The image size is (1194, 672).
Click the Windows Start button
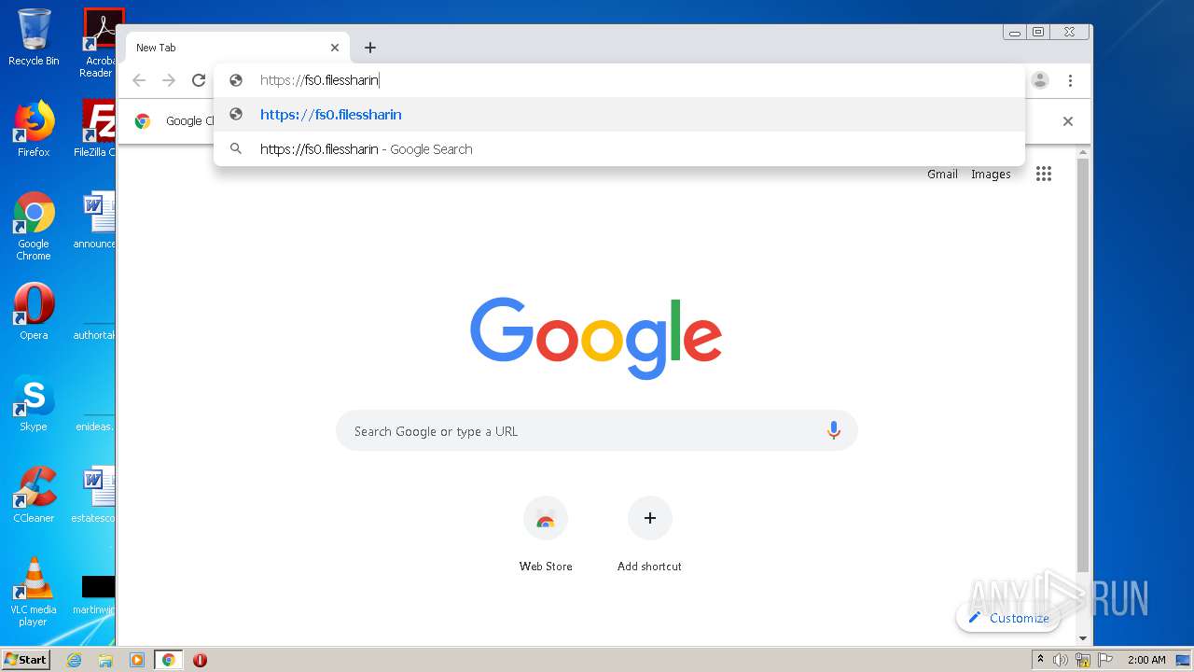(x=26, y=659)
